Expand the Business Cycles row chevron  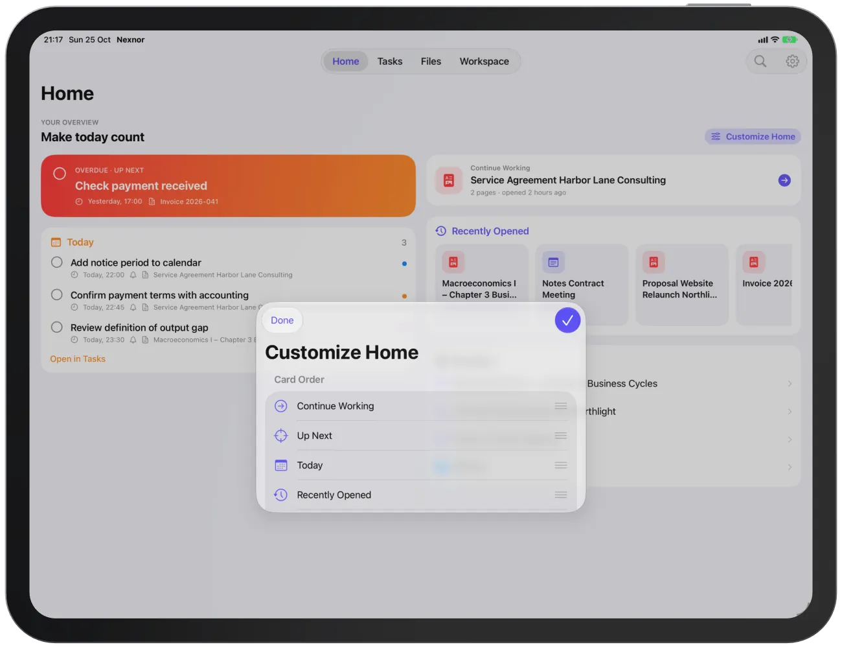click(x=790, y=384)
